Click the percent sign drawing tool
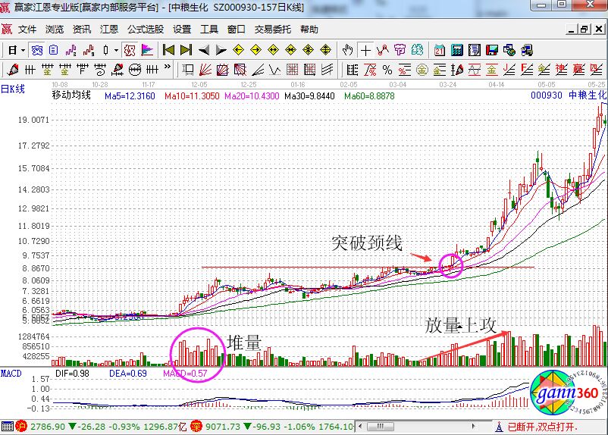The width and height of the screenshot is (608, 435). tap(387, 70)
